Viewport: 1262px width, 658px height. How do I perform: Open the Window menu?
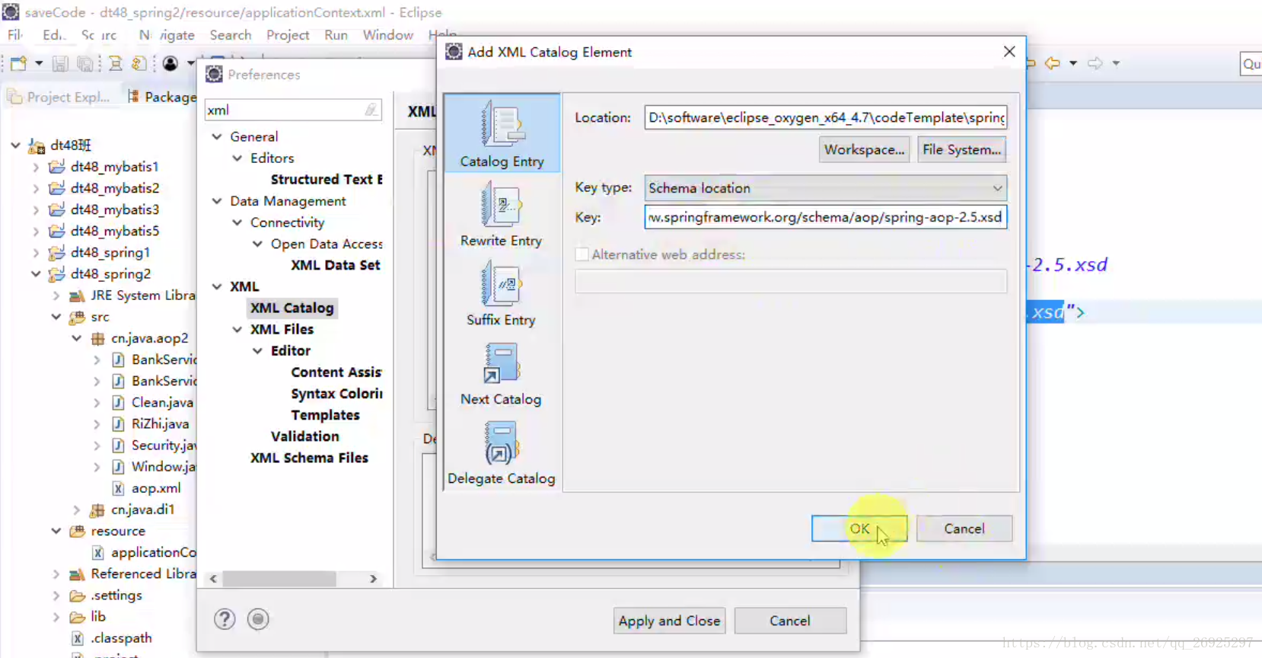coord(387,35)
